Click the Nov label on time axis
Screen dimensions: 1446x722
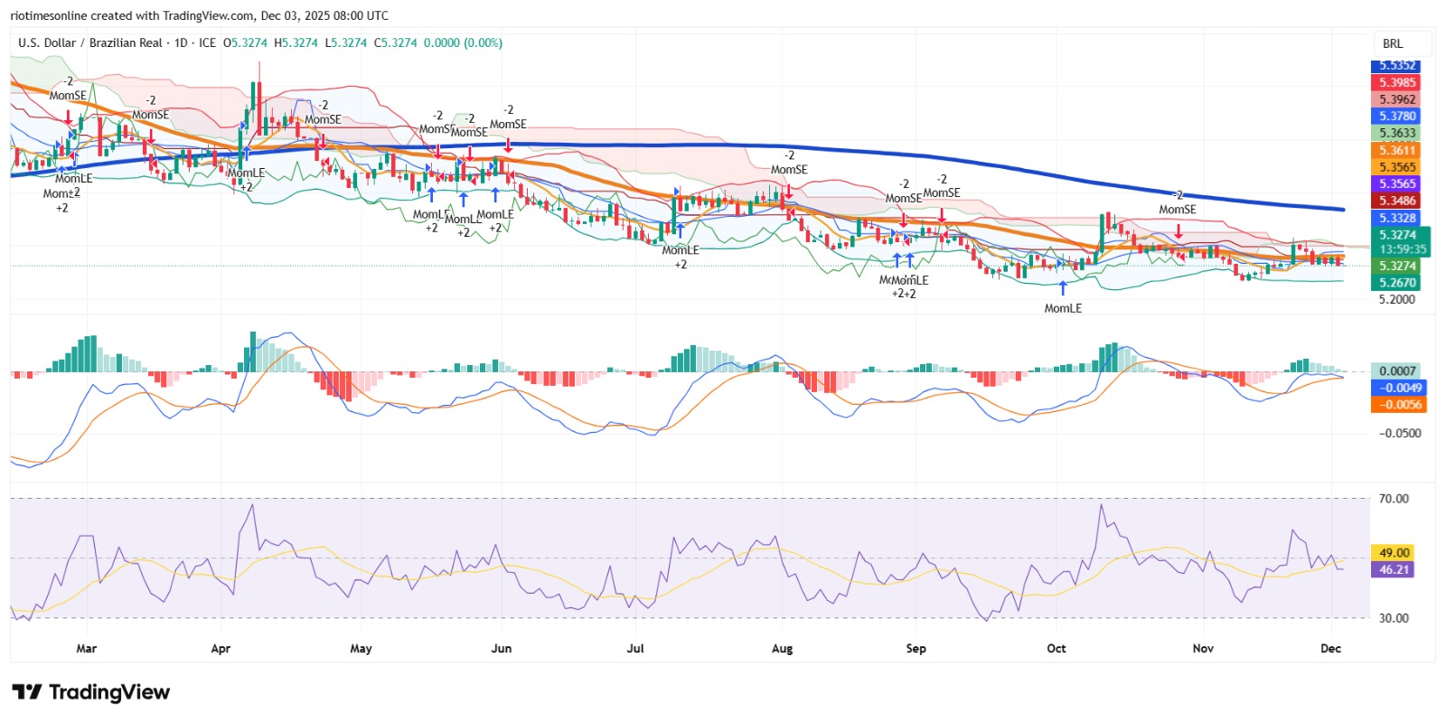1203,649
